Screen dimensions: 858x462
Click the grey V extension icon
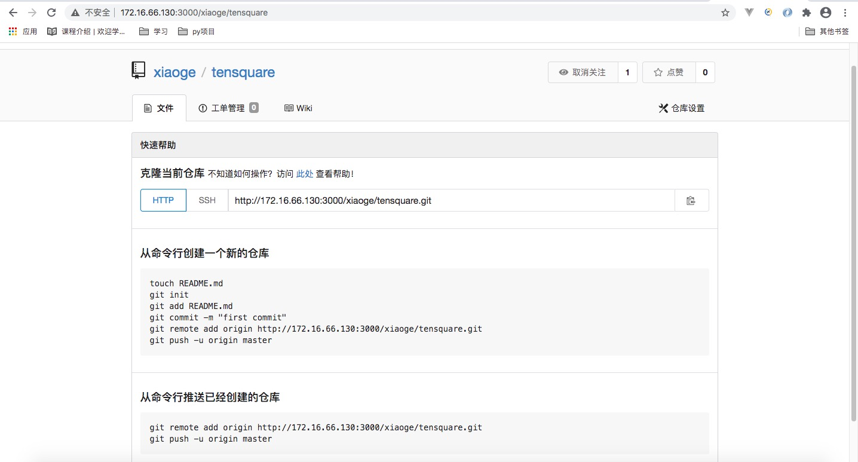point(749,13)
